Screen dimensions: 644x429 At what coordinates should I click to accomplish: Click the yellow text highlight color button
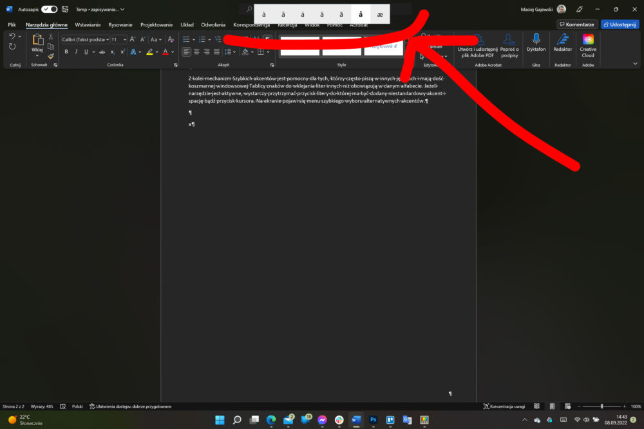[150, 51]
